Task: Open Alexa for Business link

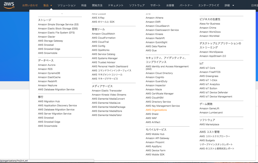Action: click(x=210, y=24)
